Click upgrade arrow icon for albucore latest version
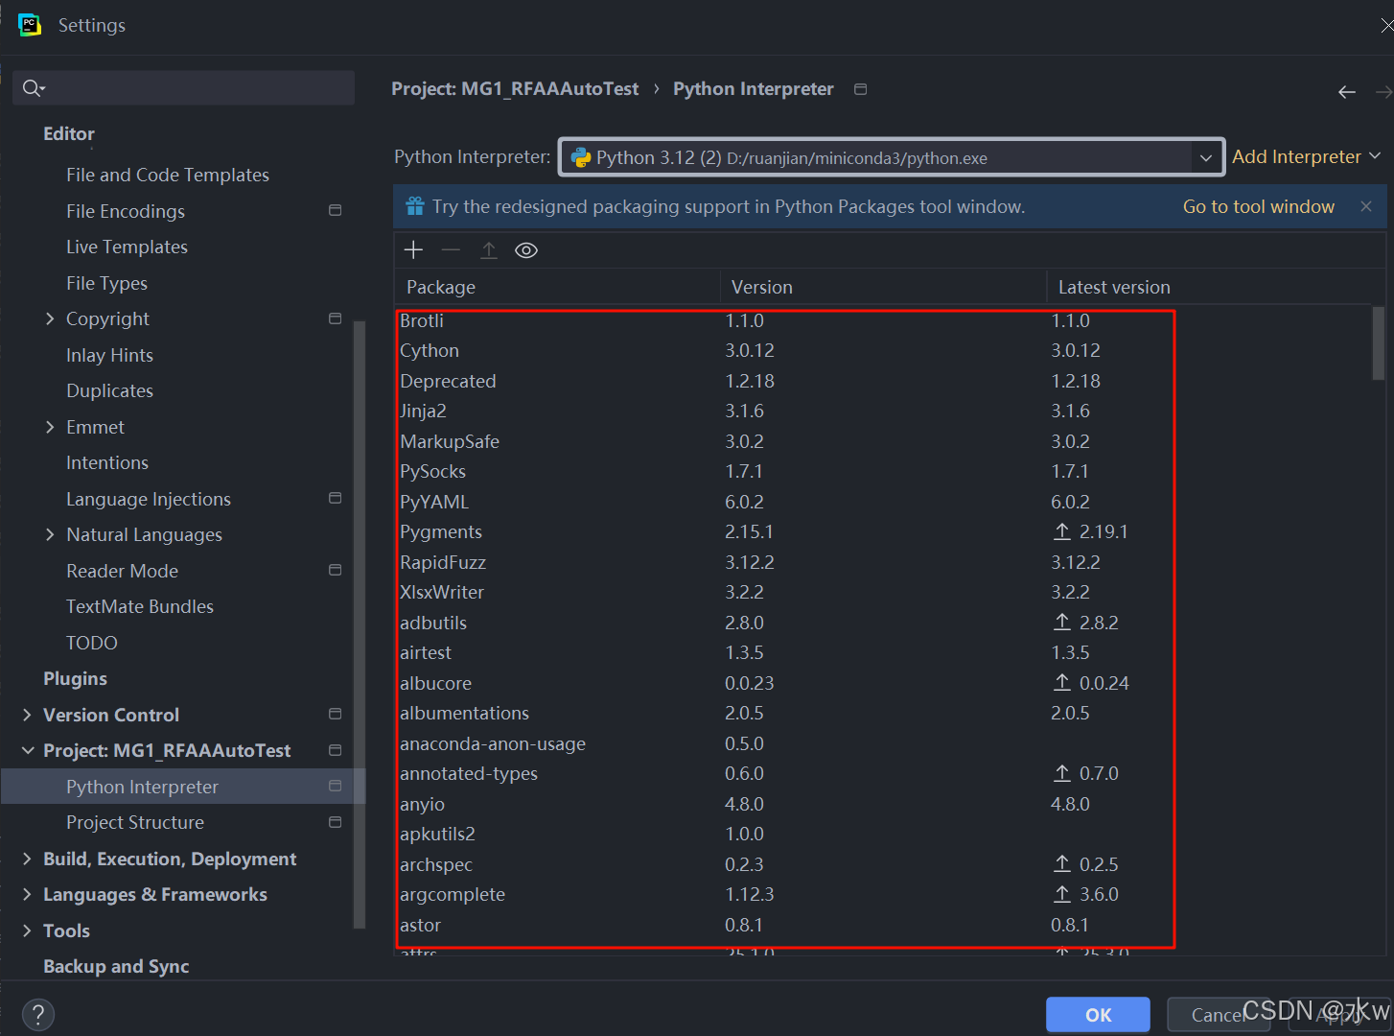The width and height of the screenshot is (1394, 1036). point(1062,683)
